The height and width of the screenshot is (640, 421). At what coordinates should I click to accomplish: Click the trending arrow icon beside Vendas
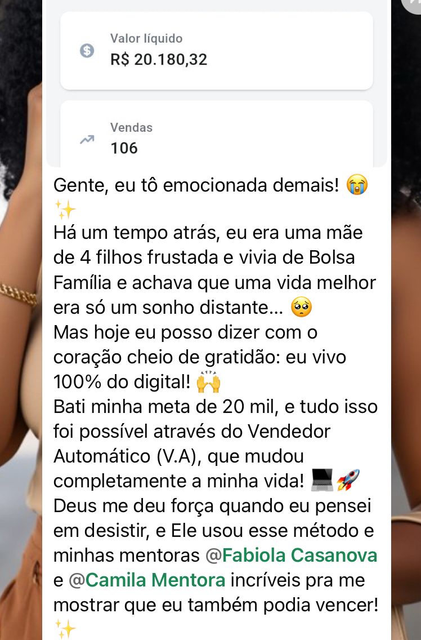click(x=87, y=140)
